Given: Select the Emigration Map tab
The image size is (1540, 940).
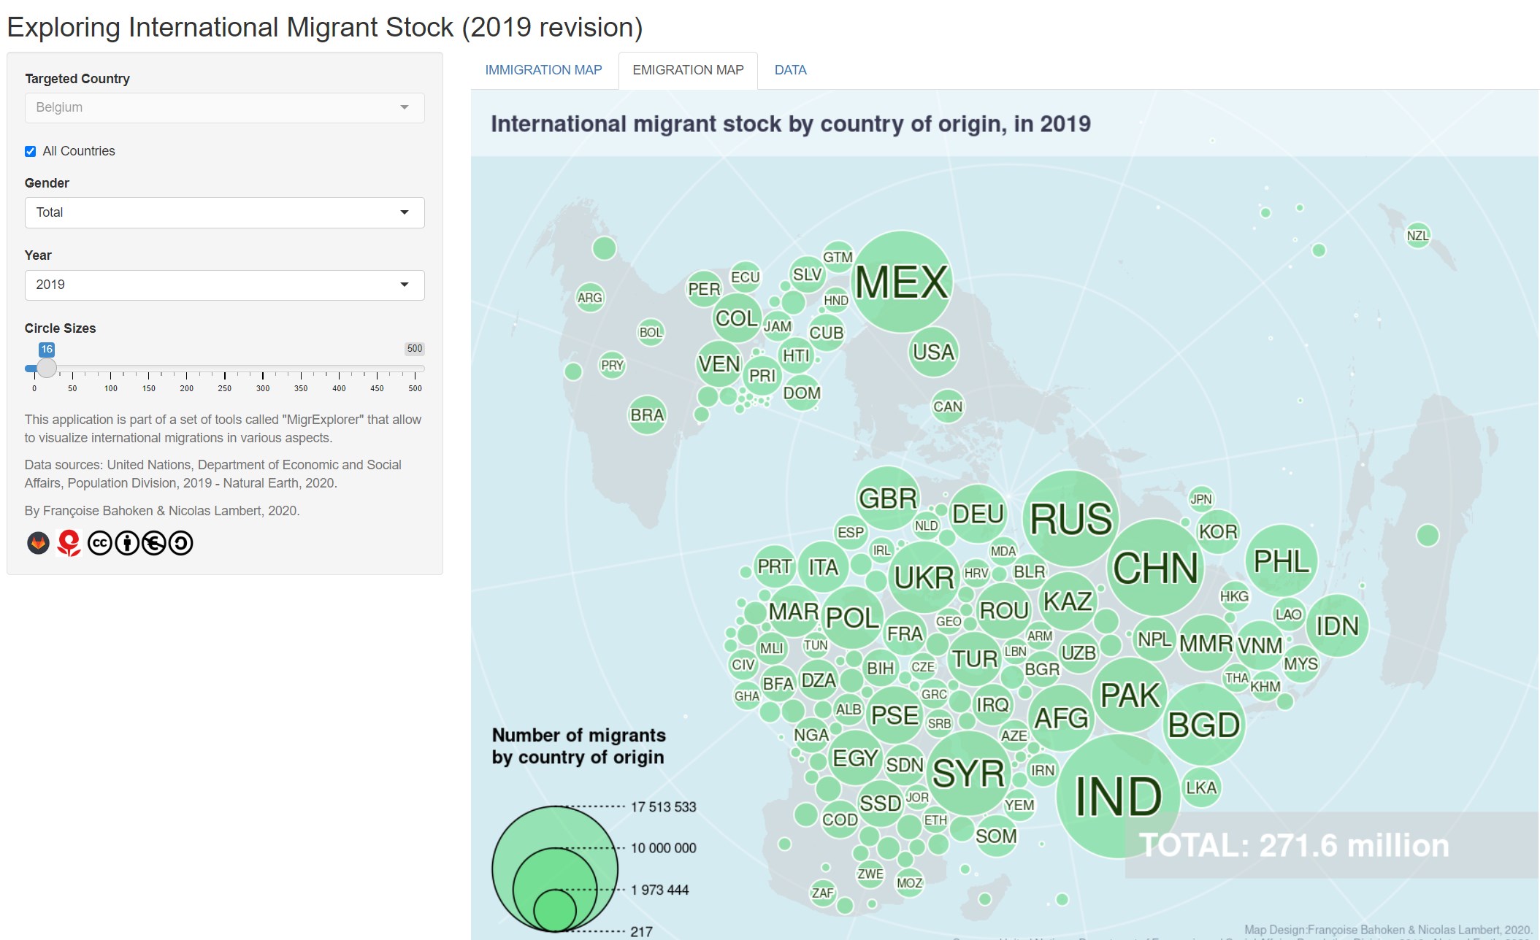Looking at the screenshot, I should click(688, 70).
